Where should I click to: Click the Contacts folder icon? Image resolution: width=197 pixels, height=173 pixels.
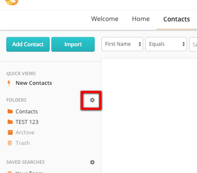pyautogui.click(x=10, y=111)
